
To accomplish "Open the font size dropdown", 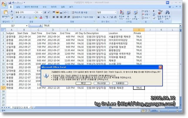I will [x=42, y=12].
